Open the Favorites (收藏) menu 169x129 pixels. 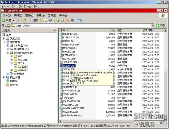(41, 15)
